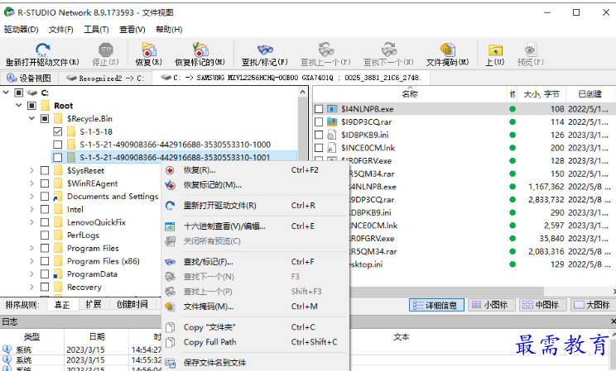Click the C: drive icon in tree
Image resolution: width=616 pixels, height=371 pixels.
point(31,93)
